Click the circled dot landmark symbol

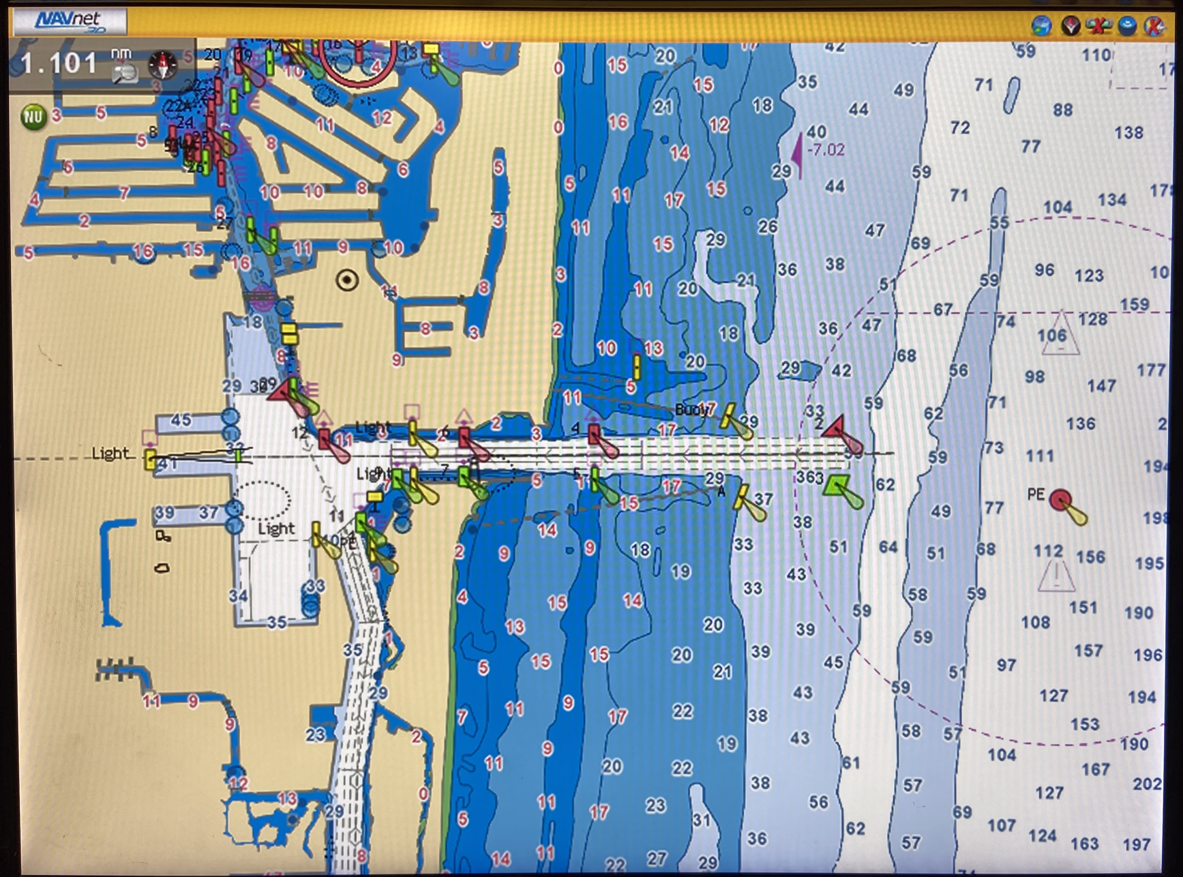[348, 280]
